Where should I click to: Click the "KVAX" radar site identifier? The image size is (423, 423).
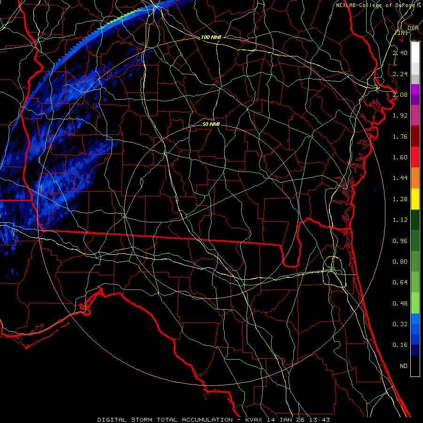point(254,420)
